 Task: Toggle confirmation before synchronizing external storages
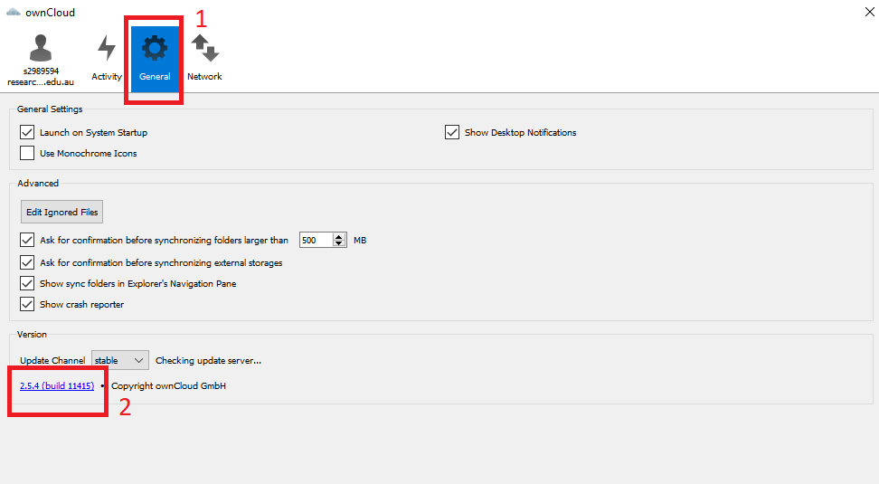coord(27,262)
